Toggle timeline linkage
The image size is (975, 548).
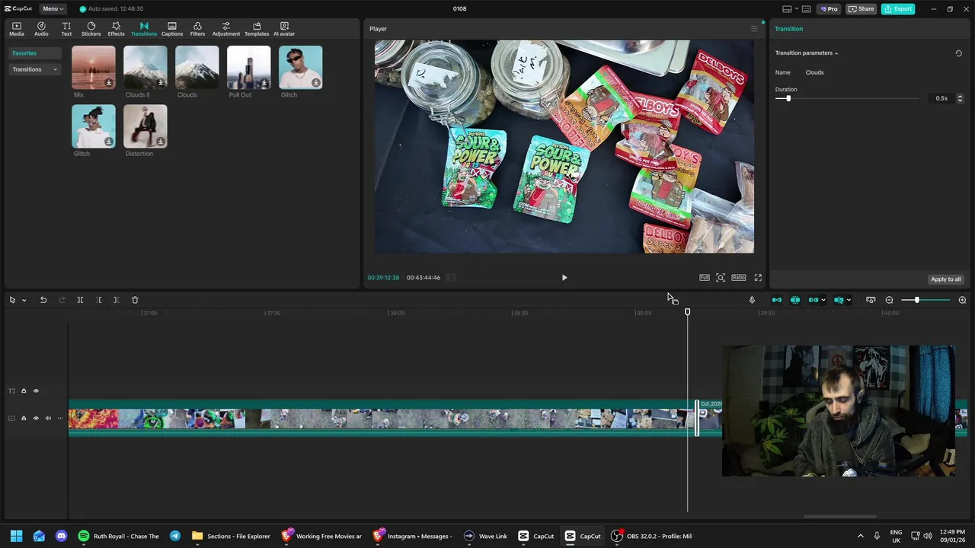click(814, 300)
